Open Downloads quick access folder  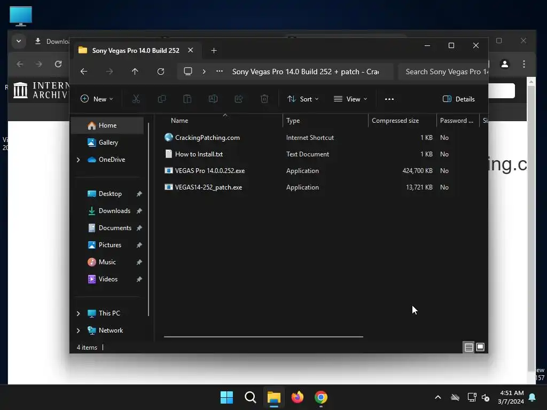tap(107, 211)
